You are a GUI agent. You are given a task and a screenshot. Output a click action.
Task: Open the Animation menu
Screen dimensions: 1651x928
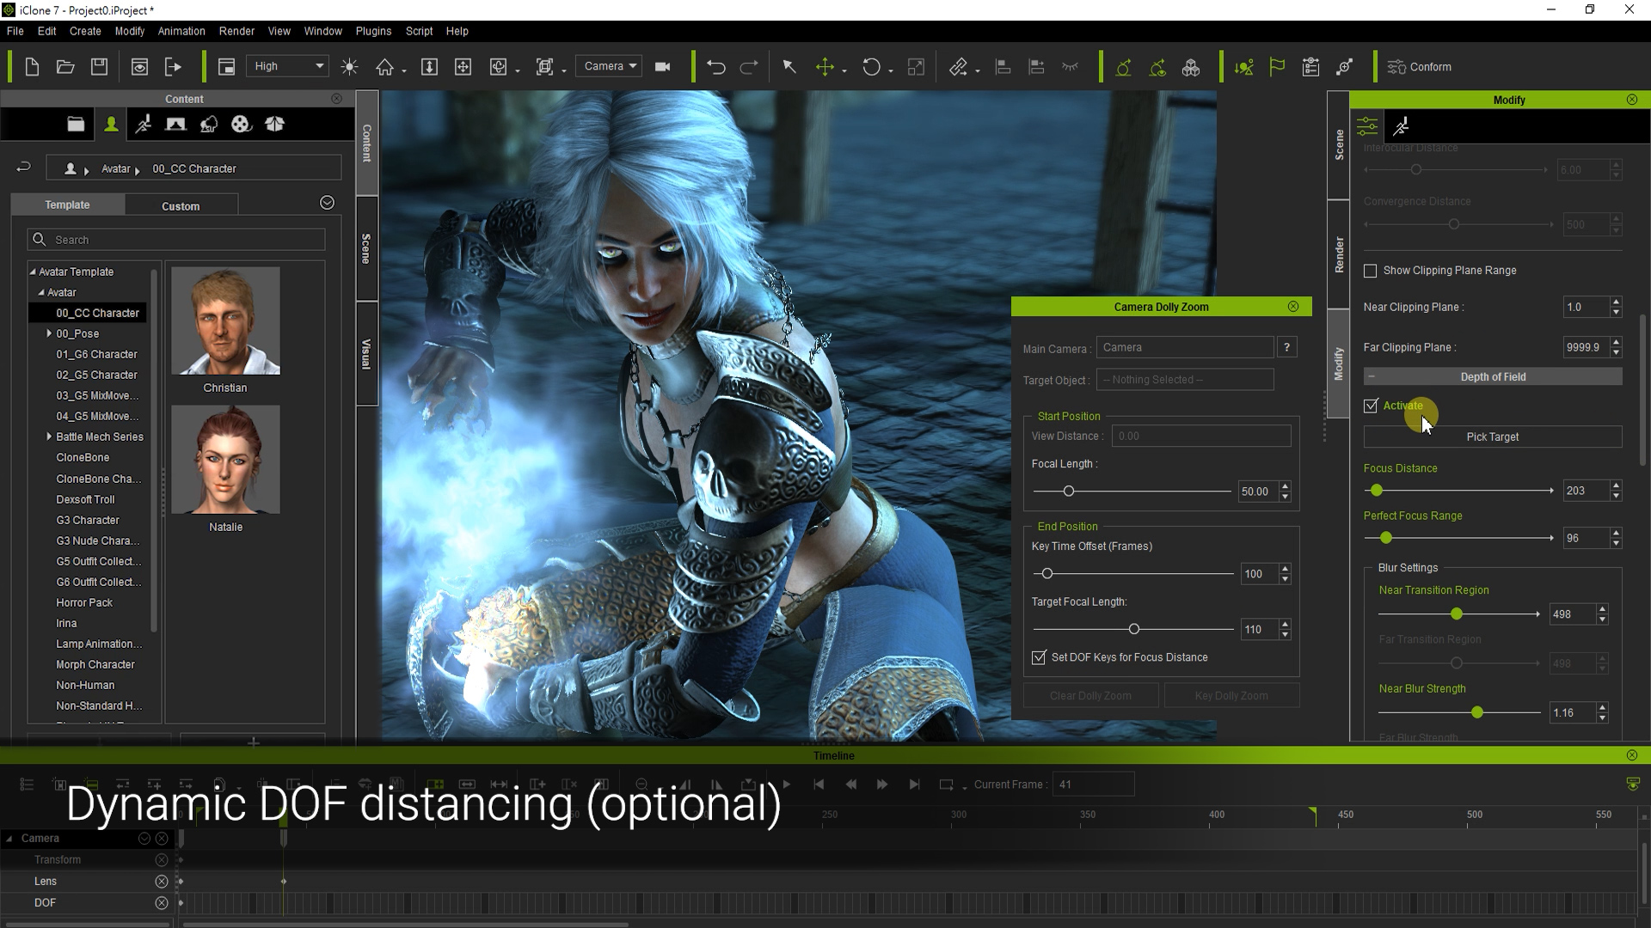pyautogui.click(x=181, y=31)
